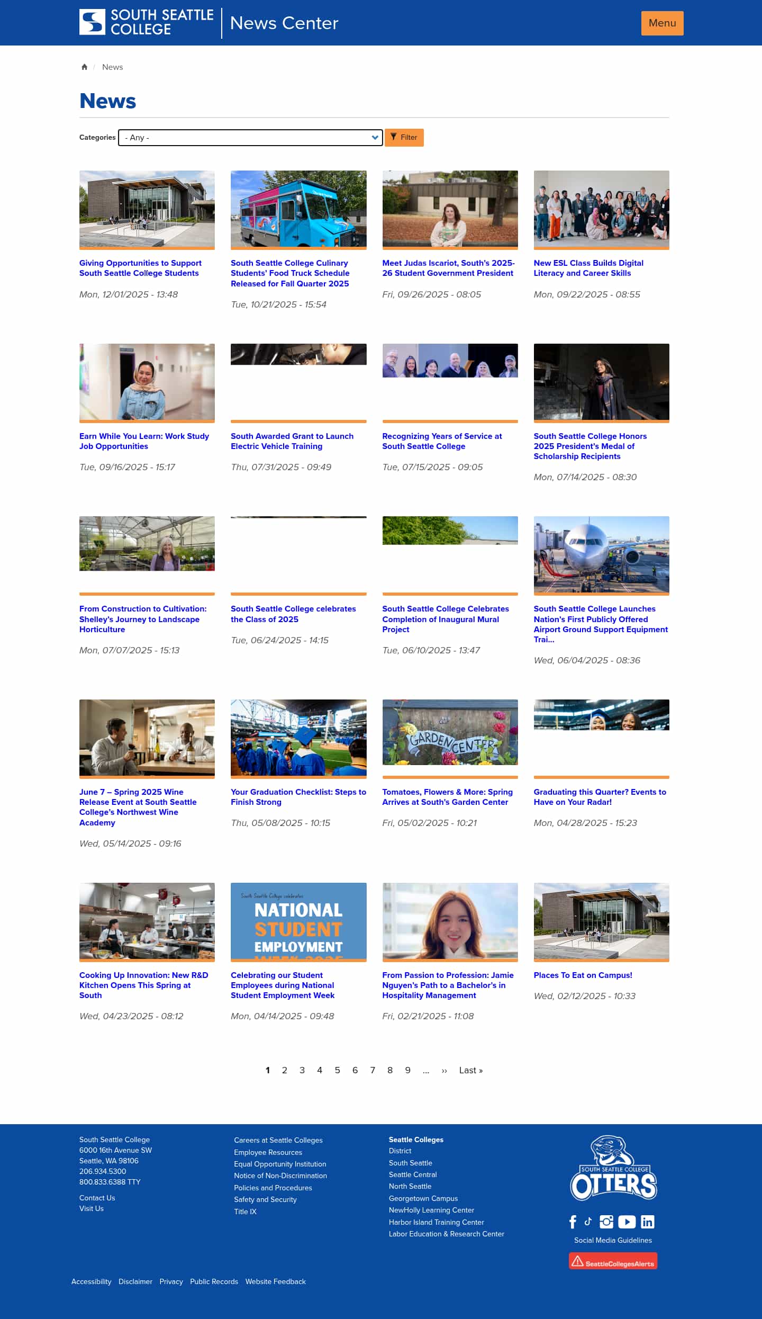Screen dimensions: 762x1319
Task: Go to pagination page 2
Action: [285, 1070]
